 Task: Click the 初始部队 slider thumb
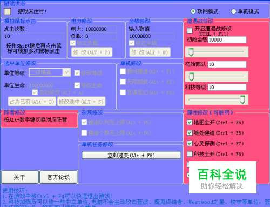pyautogui.click(x=191, y=77)
